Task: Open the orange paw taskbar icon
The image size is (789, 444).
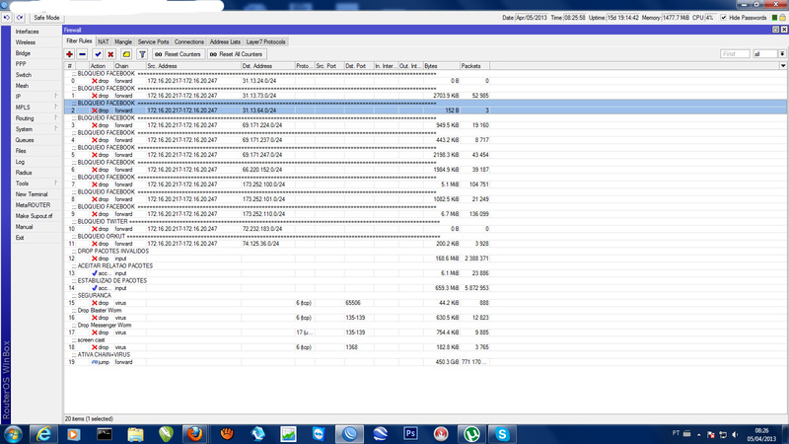Action: tap(227, 434)
